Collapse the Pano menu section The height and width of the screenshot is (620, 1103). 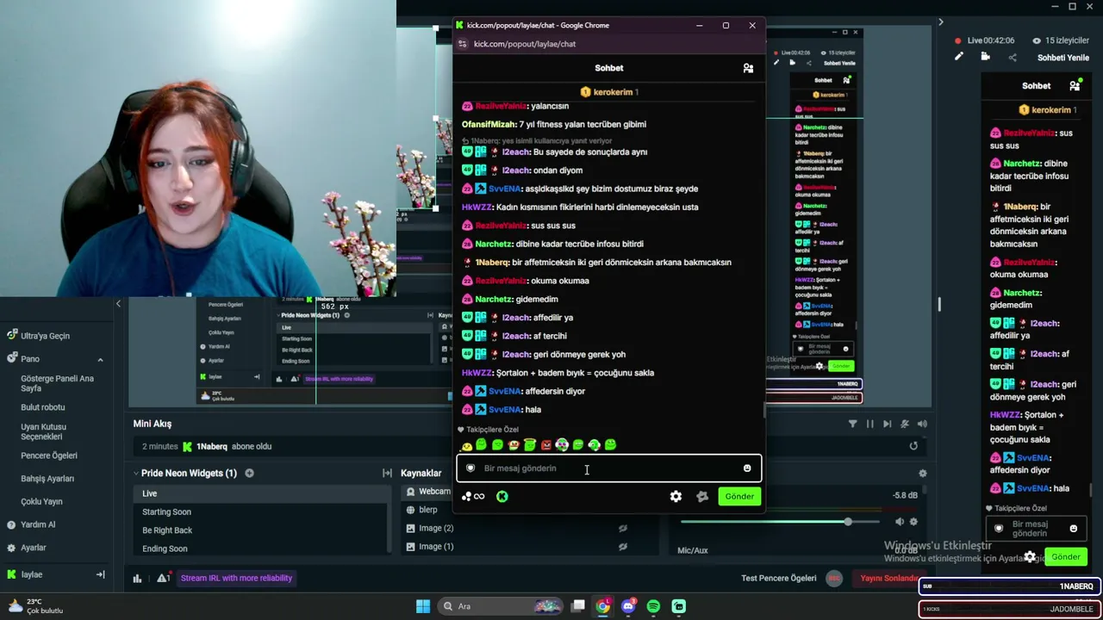click(100, 359)
